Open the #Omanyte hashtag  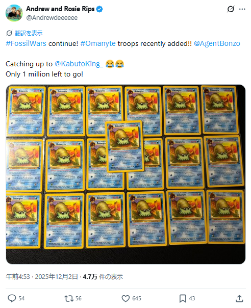98,43
